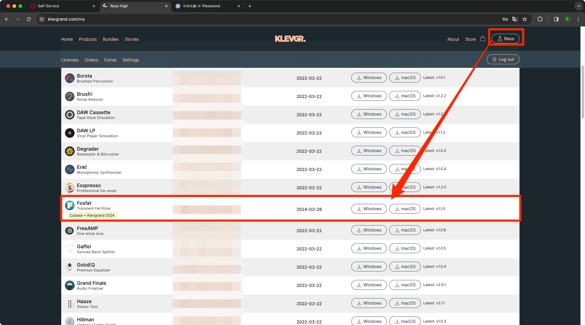
Task: Click the translate page icon
Action: pyautogui.click(x=515, y=19)
